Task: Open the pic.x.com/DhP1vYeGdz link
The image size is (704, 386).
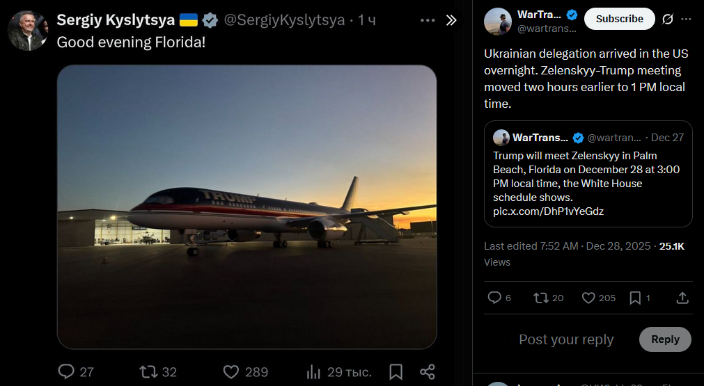Action: (x=549, y=211)
